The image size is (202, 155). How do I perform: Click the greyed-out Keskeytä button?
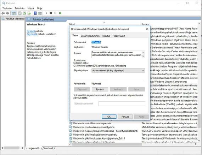pyautogui.click(x=118, y=89)
